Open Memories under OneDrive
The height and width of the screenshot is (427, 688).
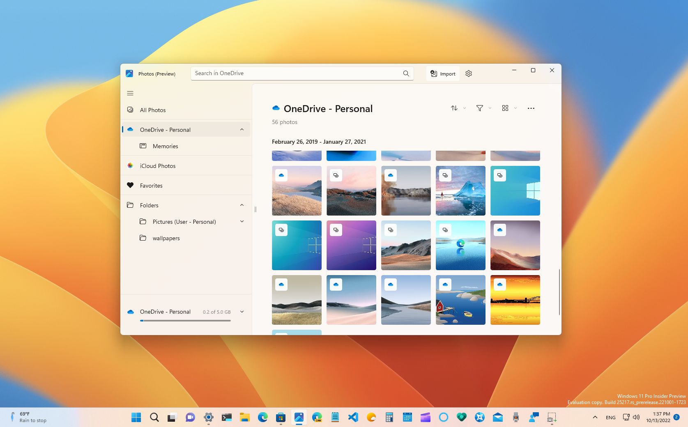click(186, 146)
